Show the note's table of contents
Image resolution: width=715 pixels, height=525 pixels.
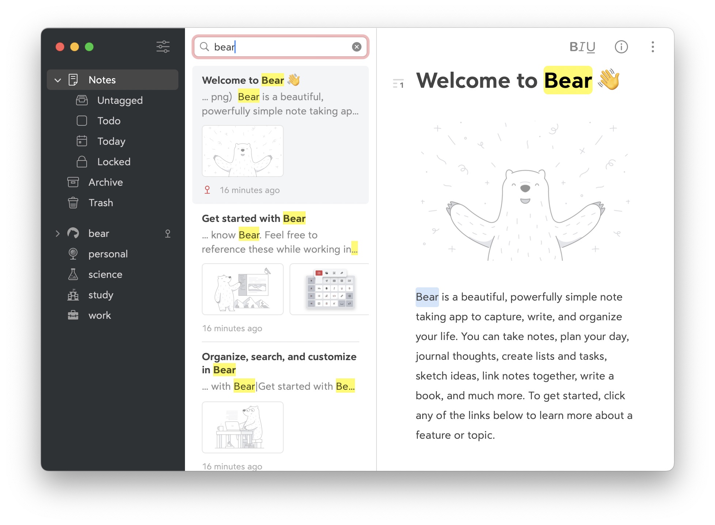coord(398,83)
